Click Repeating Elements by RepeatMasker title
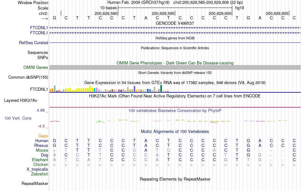This screenshot has width=301, height=191. coord(175,179)
